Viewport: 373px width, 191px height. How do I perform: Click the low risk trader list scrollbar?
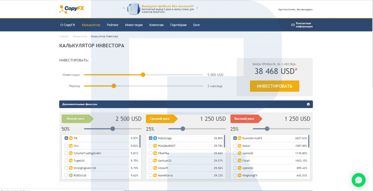point(140,141)
